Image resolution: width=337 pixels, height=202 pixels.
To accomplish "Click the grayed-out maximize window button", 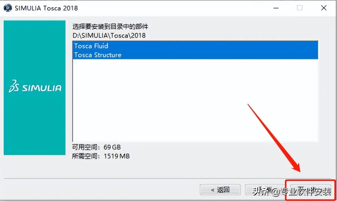I will 300,8.
